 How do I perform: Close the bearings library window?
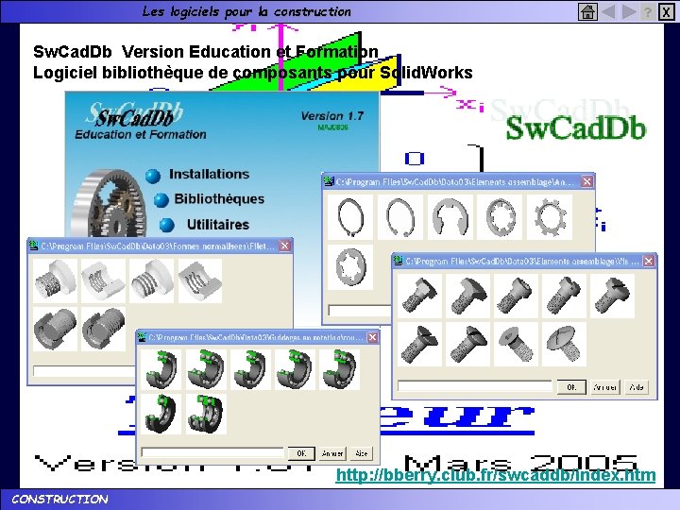(x=372, y=337)
